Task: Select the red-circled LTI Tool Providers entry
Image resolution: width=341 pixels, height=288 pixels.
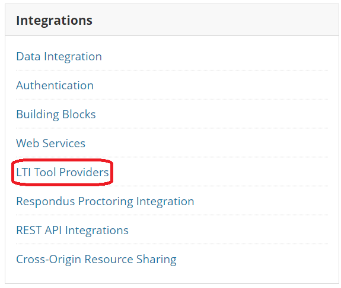Action: pos(62,173)
